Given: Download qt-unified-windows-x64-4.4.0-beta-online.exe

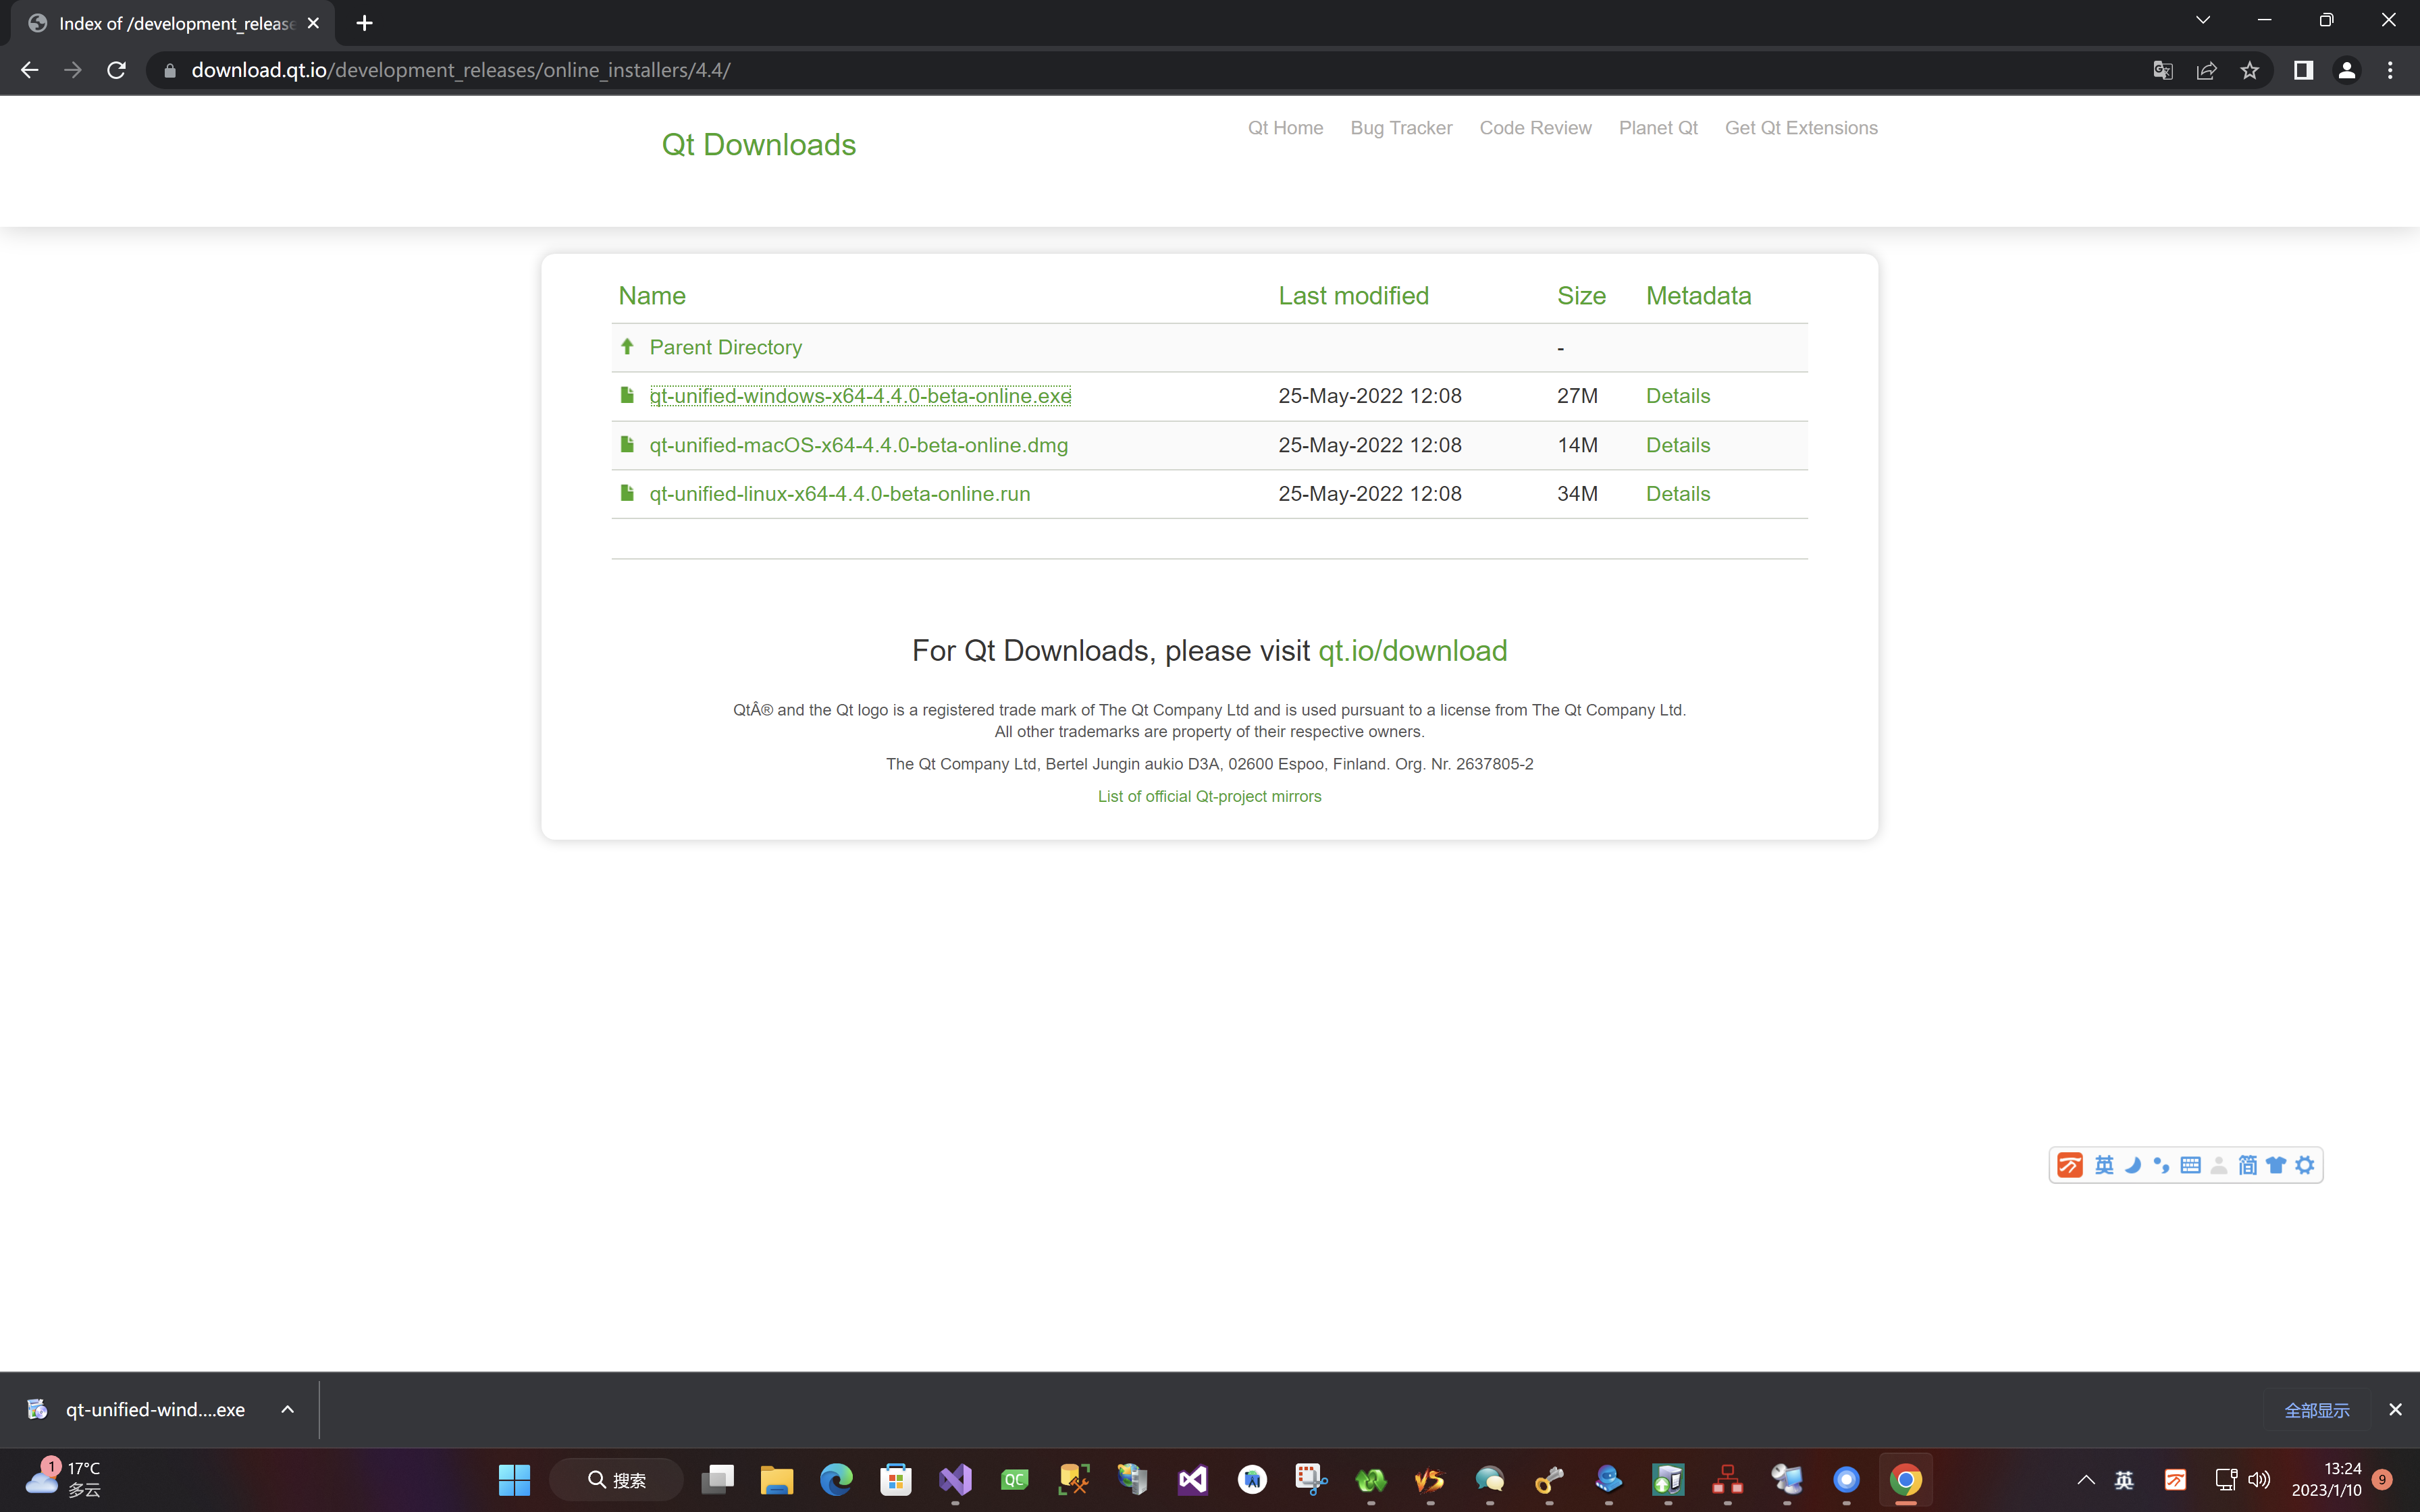Looking at the screenshot, I should click(860, 396).
